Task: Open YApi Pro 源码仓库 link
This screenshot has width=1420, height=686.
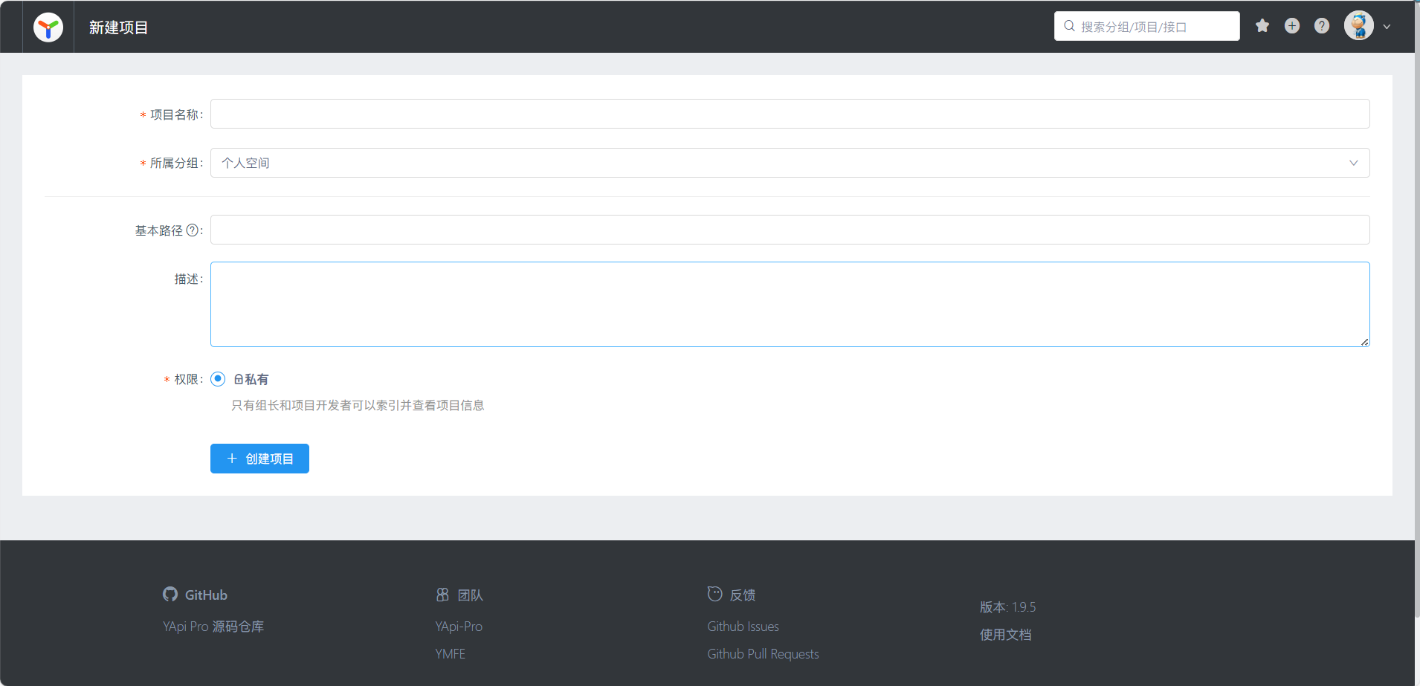Action: click(x=213, y=627)
